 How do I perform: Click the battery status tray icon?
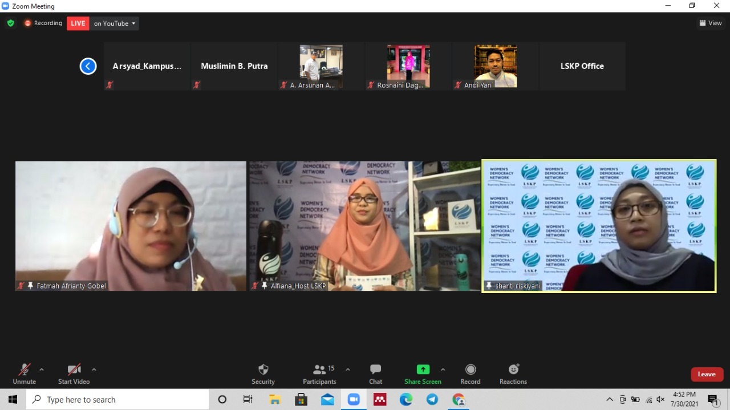(x=635, y=400)
